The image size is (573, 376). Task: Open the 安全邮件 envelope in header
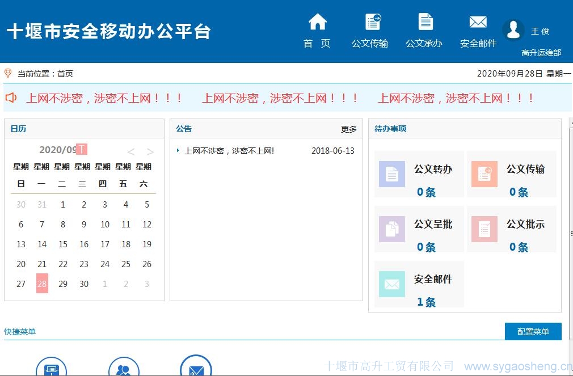pyautogui.click(x=478, y=23)
